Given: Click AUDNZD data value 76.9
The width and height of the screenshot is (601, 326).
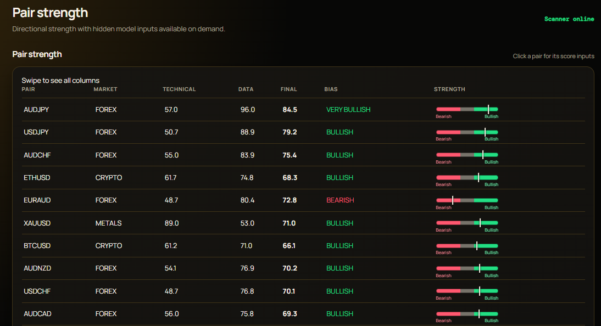Looking at the screenshot, I should [247, 268].
